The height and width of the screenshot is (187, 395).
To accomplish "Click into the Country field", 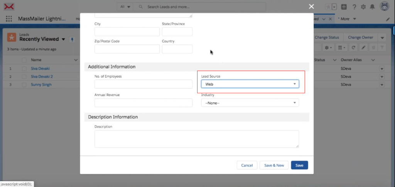I will (x=177, y=49).
